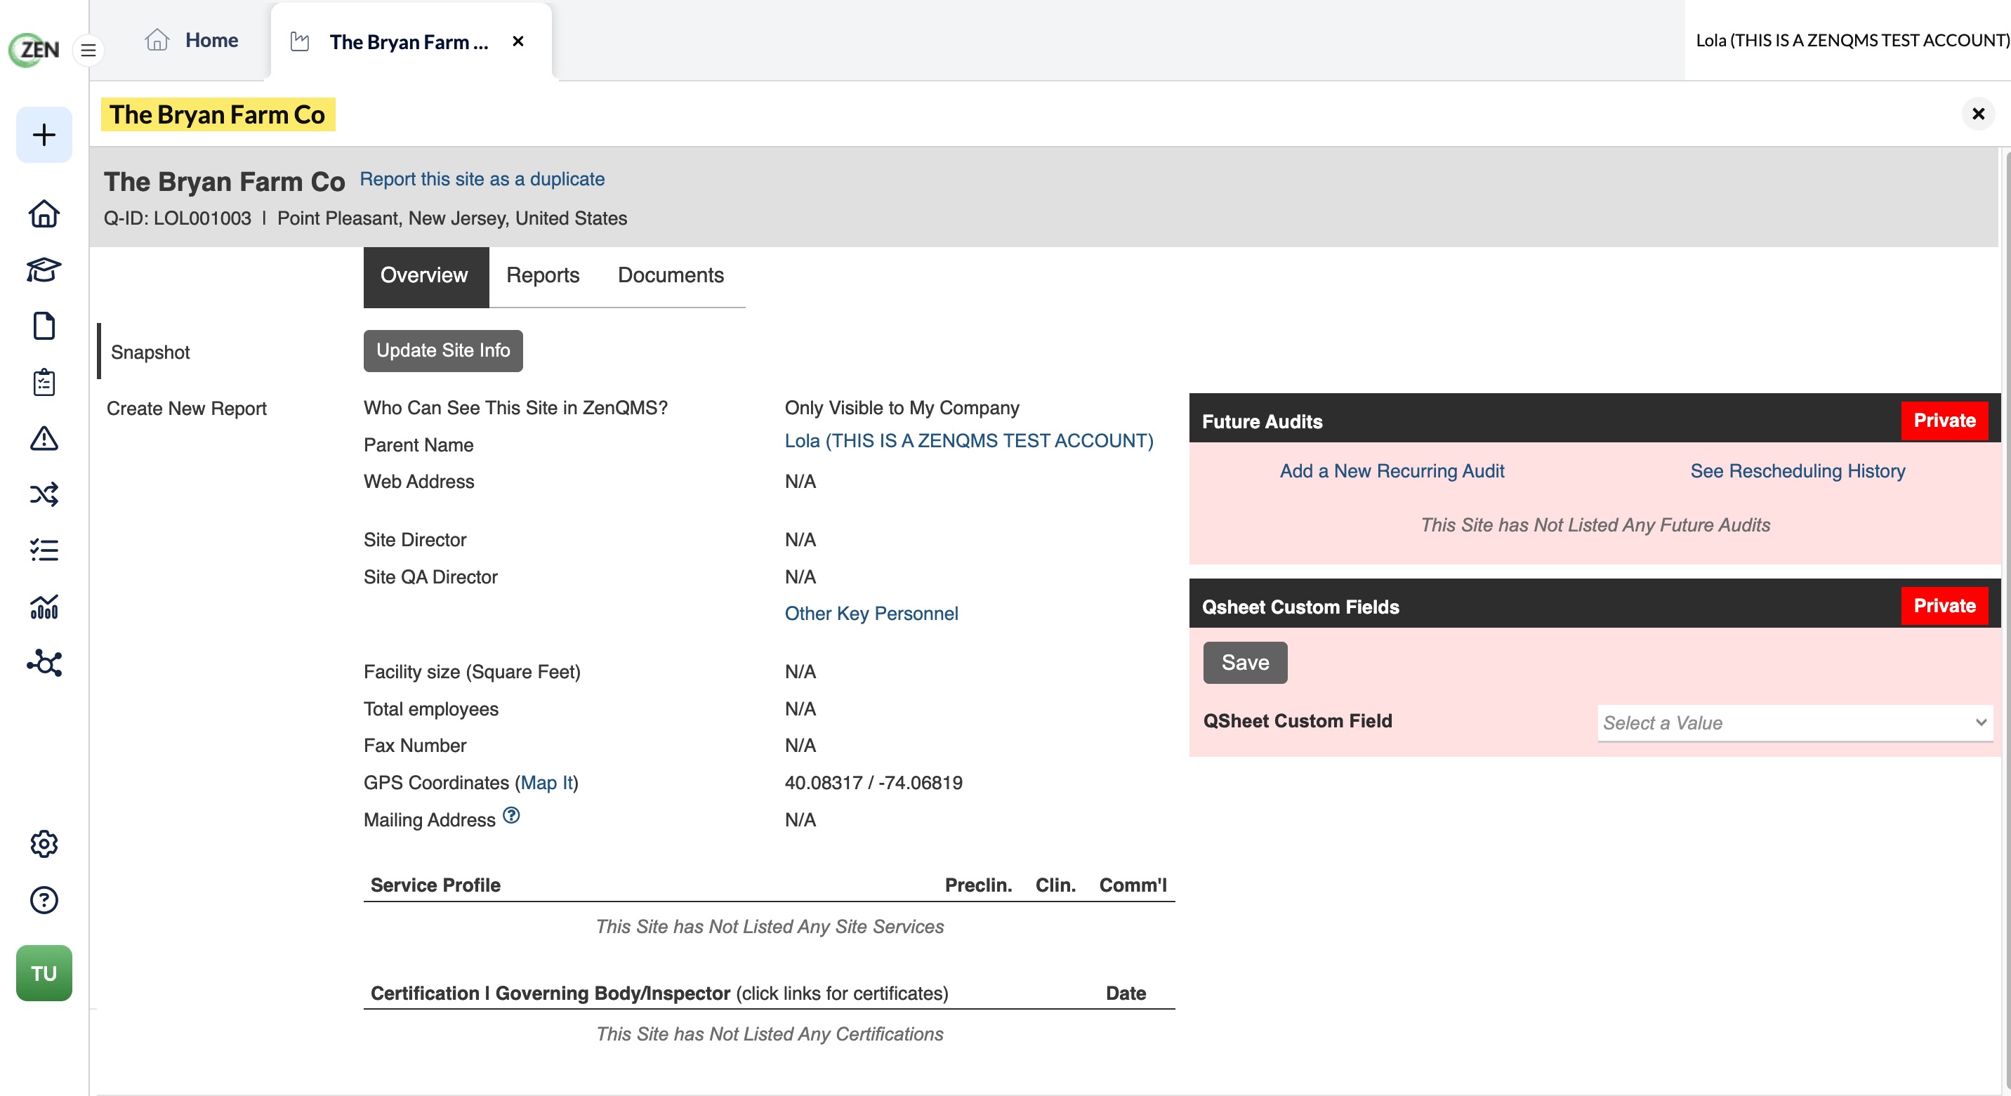This screenshot has width=2011, height=1096.
Task: Select Create New Report in side menu
Action: [x=187, y=408]
